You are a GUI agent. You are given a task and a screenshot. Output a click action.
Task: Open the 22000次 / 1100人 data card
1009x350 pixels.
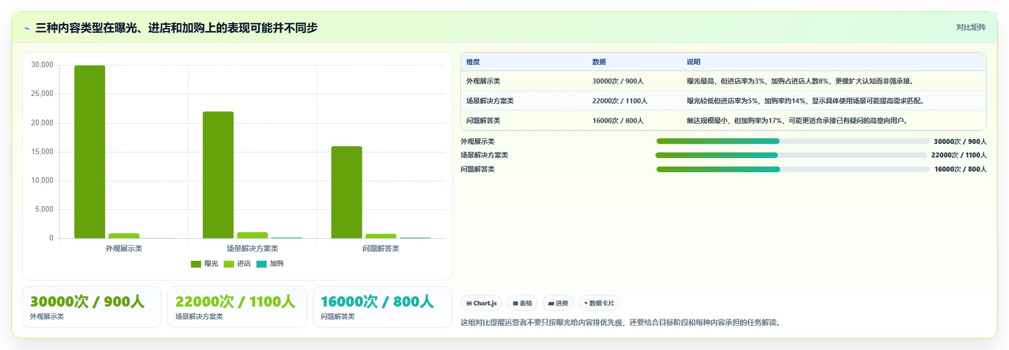237,307
